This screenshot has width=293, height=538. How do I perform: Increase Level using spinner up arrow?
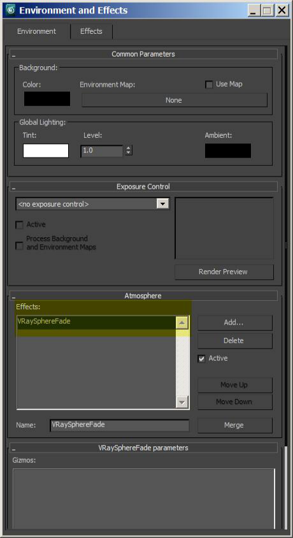coord(129,148)
